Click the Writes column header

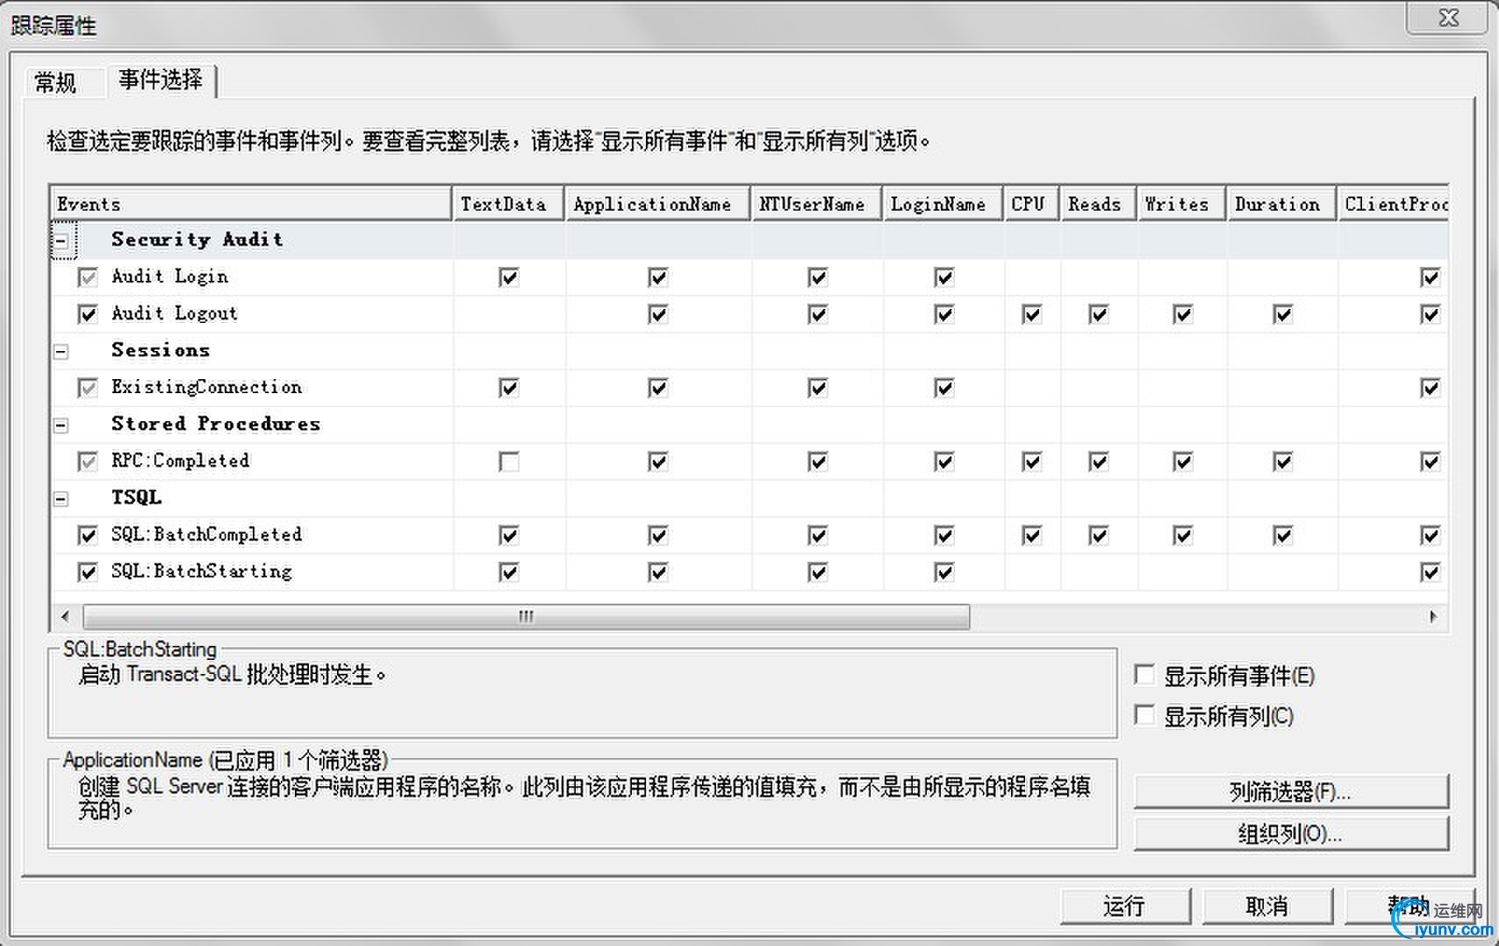(1182, 204)
